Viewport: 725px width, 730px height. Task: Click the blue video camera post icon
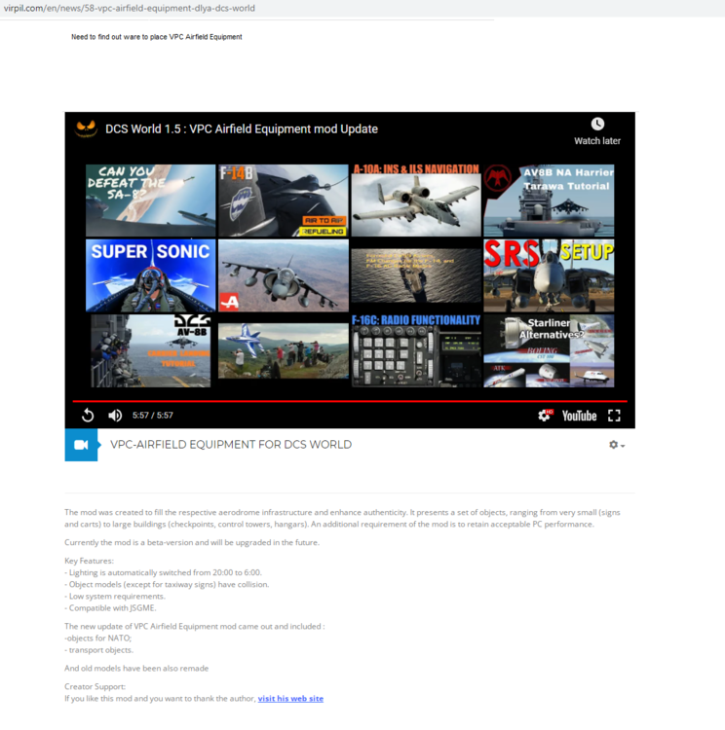81,445
